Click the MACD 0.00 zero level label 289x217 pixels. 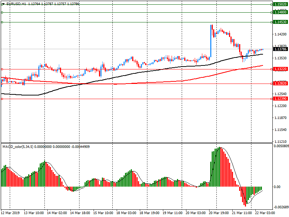(277, 187)
